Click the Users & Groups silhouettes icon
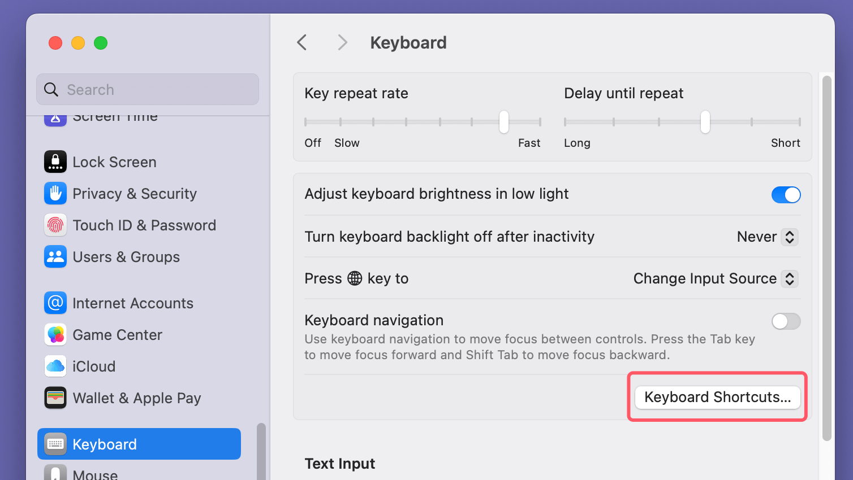The height and width of the screenshot is (480, 853). (55, 256)
